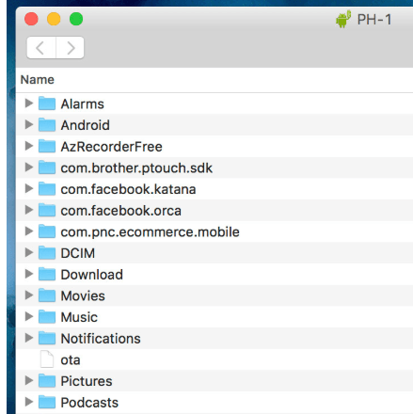Click the 'Notifications' folder name
Screen dimensions: 413x414
click(x=101, y=339)
